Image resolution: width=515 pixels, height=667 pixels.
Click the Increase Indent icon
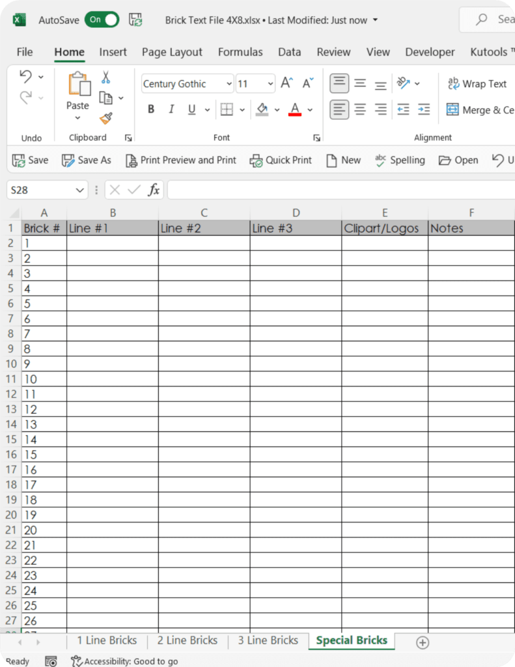(x=424, y=109)
